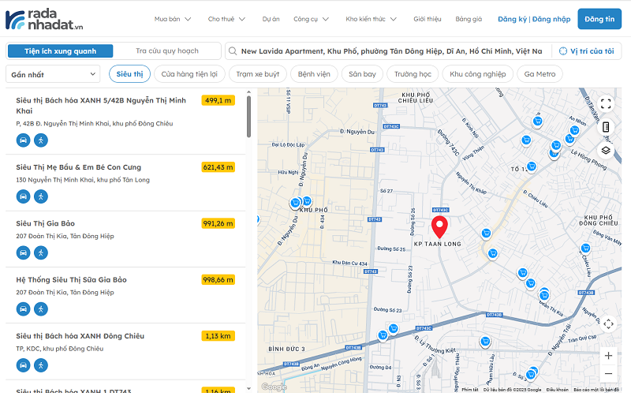Zoom in on the map

point(608,356)
